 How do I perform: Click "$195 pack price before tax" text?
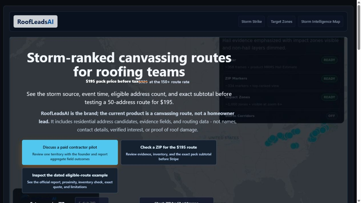point(112,81)
